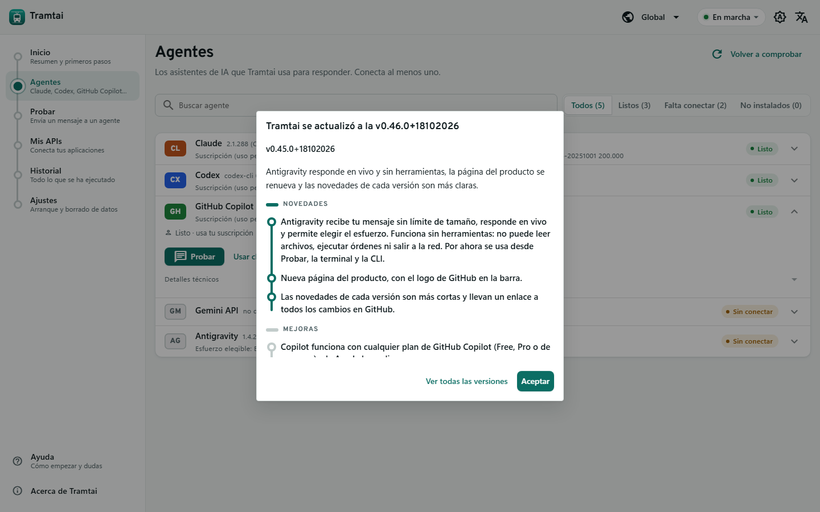This screenshot has height=512, width=820.
Task: Open Mis APIs in the sidebar
Action: [72, 145]
